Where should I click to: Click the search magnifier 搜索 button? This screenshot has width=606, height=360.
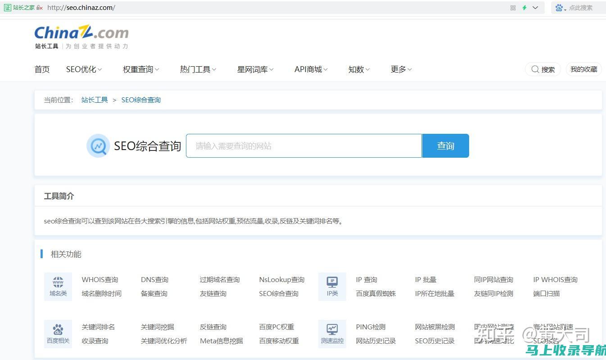543,69
